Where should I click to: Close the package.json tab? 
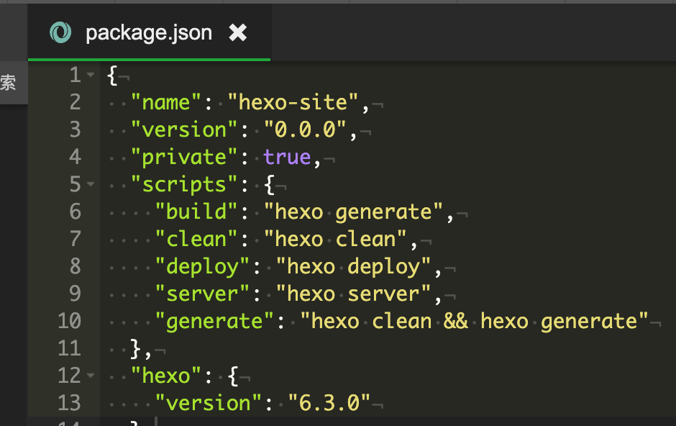(x=237, y=32)
